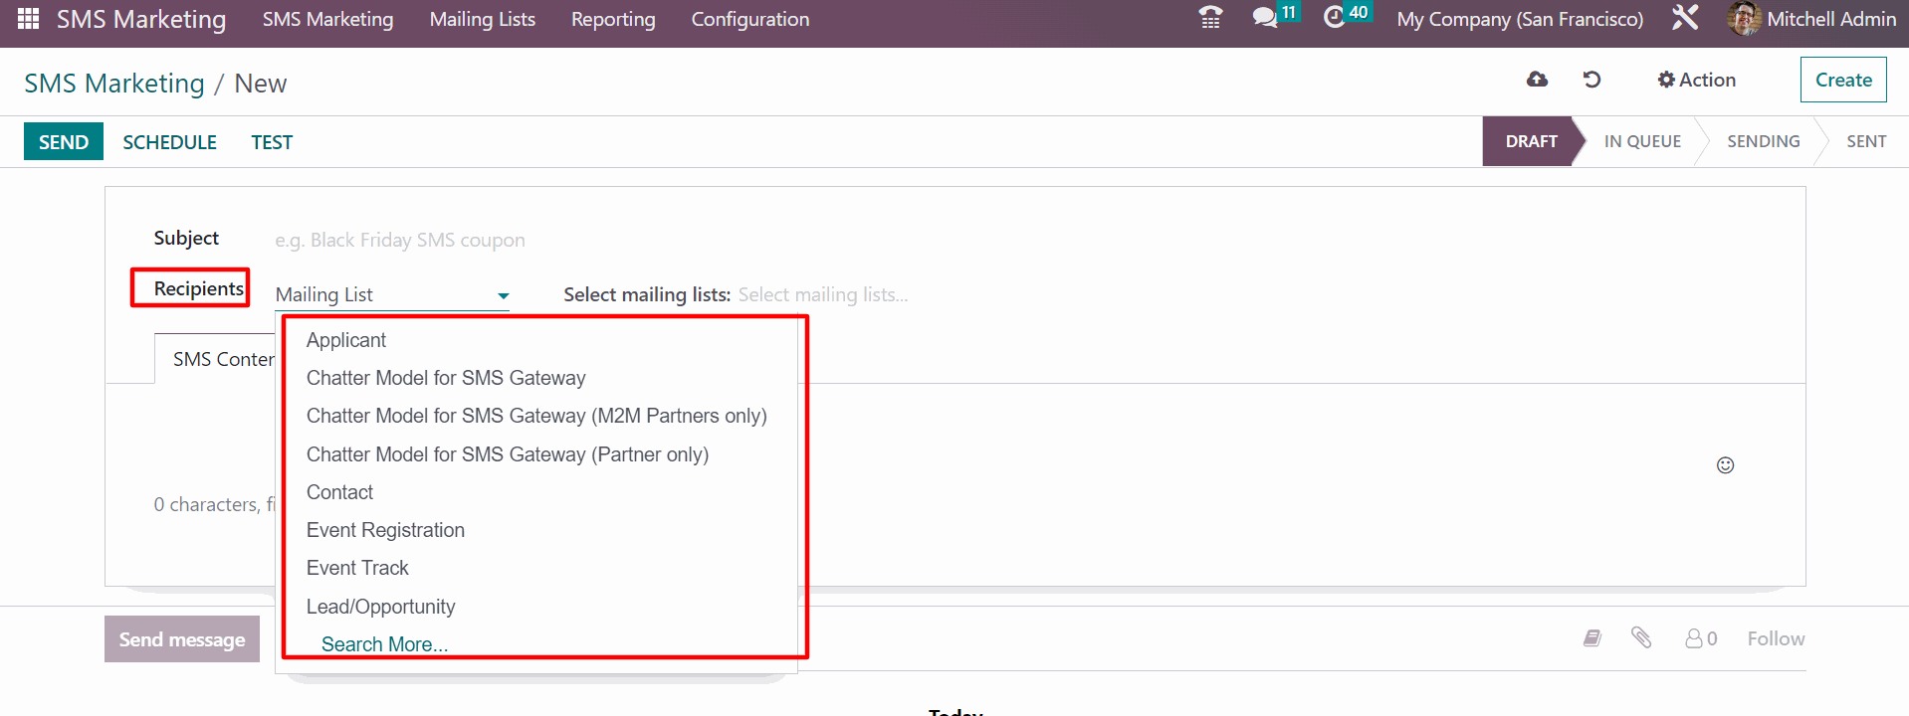The width and height of the screenshot is (1909, 716).
Task: Click the SMS Marketing app title
Action: (141, 19)
